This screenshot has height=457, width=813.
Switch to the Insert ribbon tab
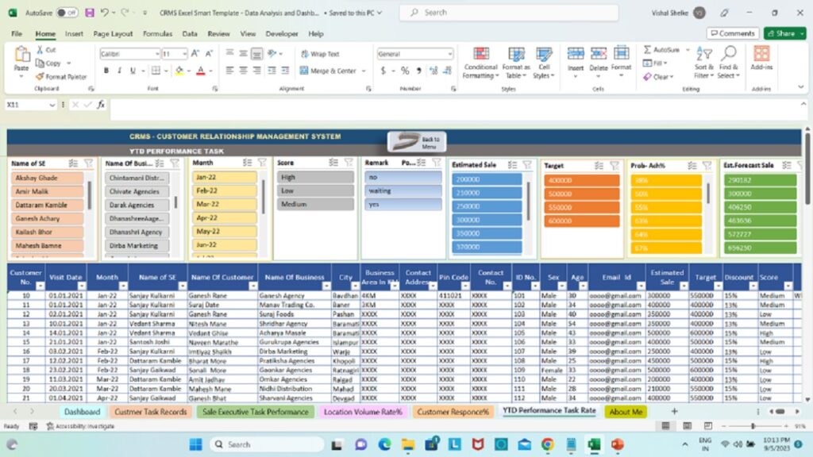coord(74,33)
